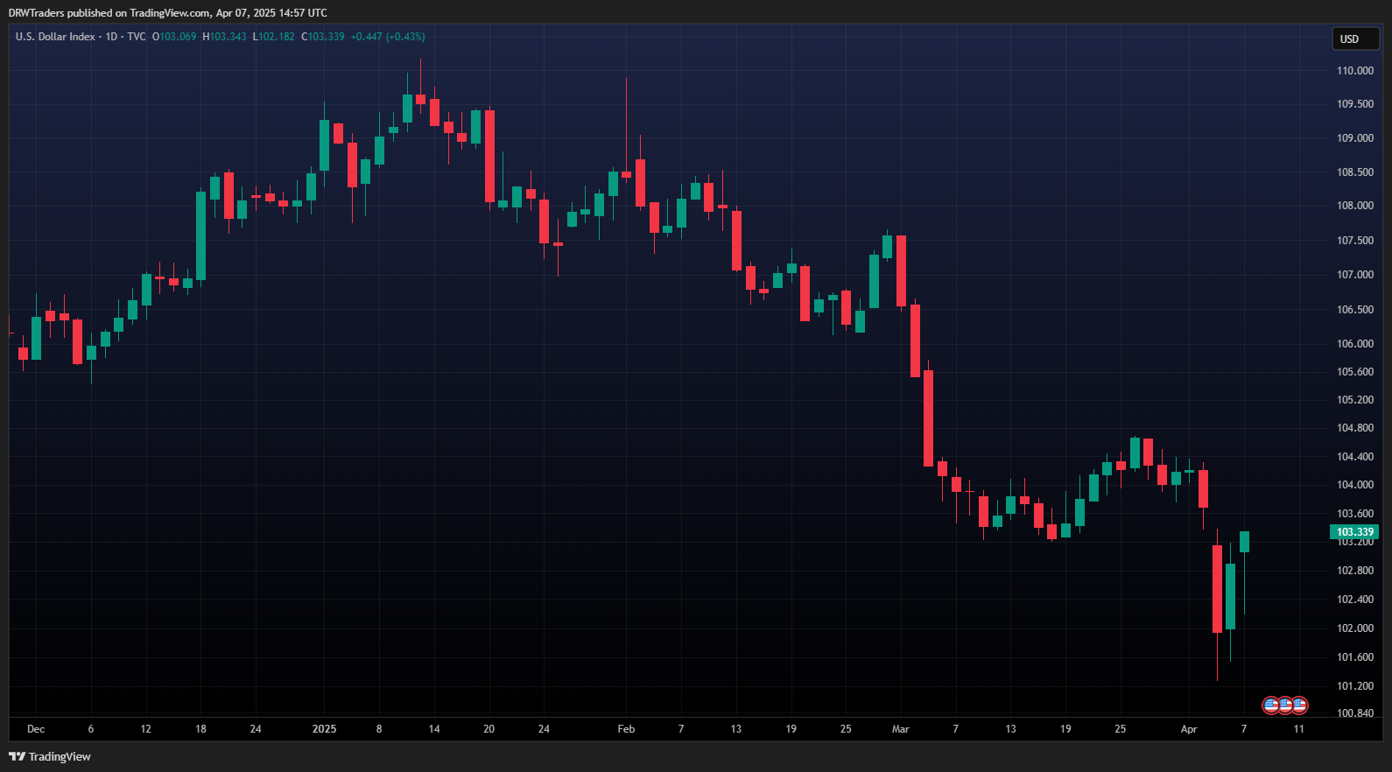The width and height of the screenshot is (1392, 772).
Task: Click the 'Feb' date axis label
Action: point(626,729)
